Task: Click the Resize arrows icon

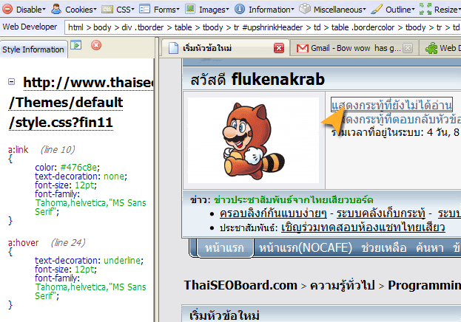Action: tap(425, 9)
